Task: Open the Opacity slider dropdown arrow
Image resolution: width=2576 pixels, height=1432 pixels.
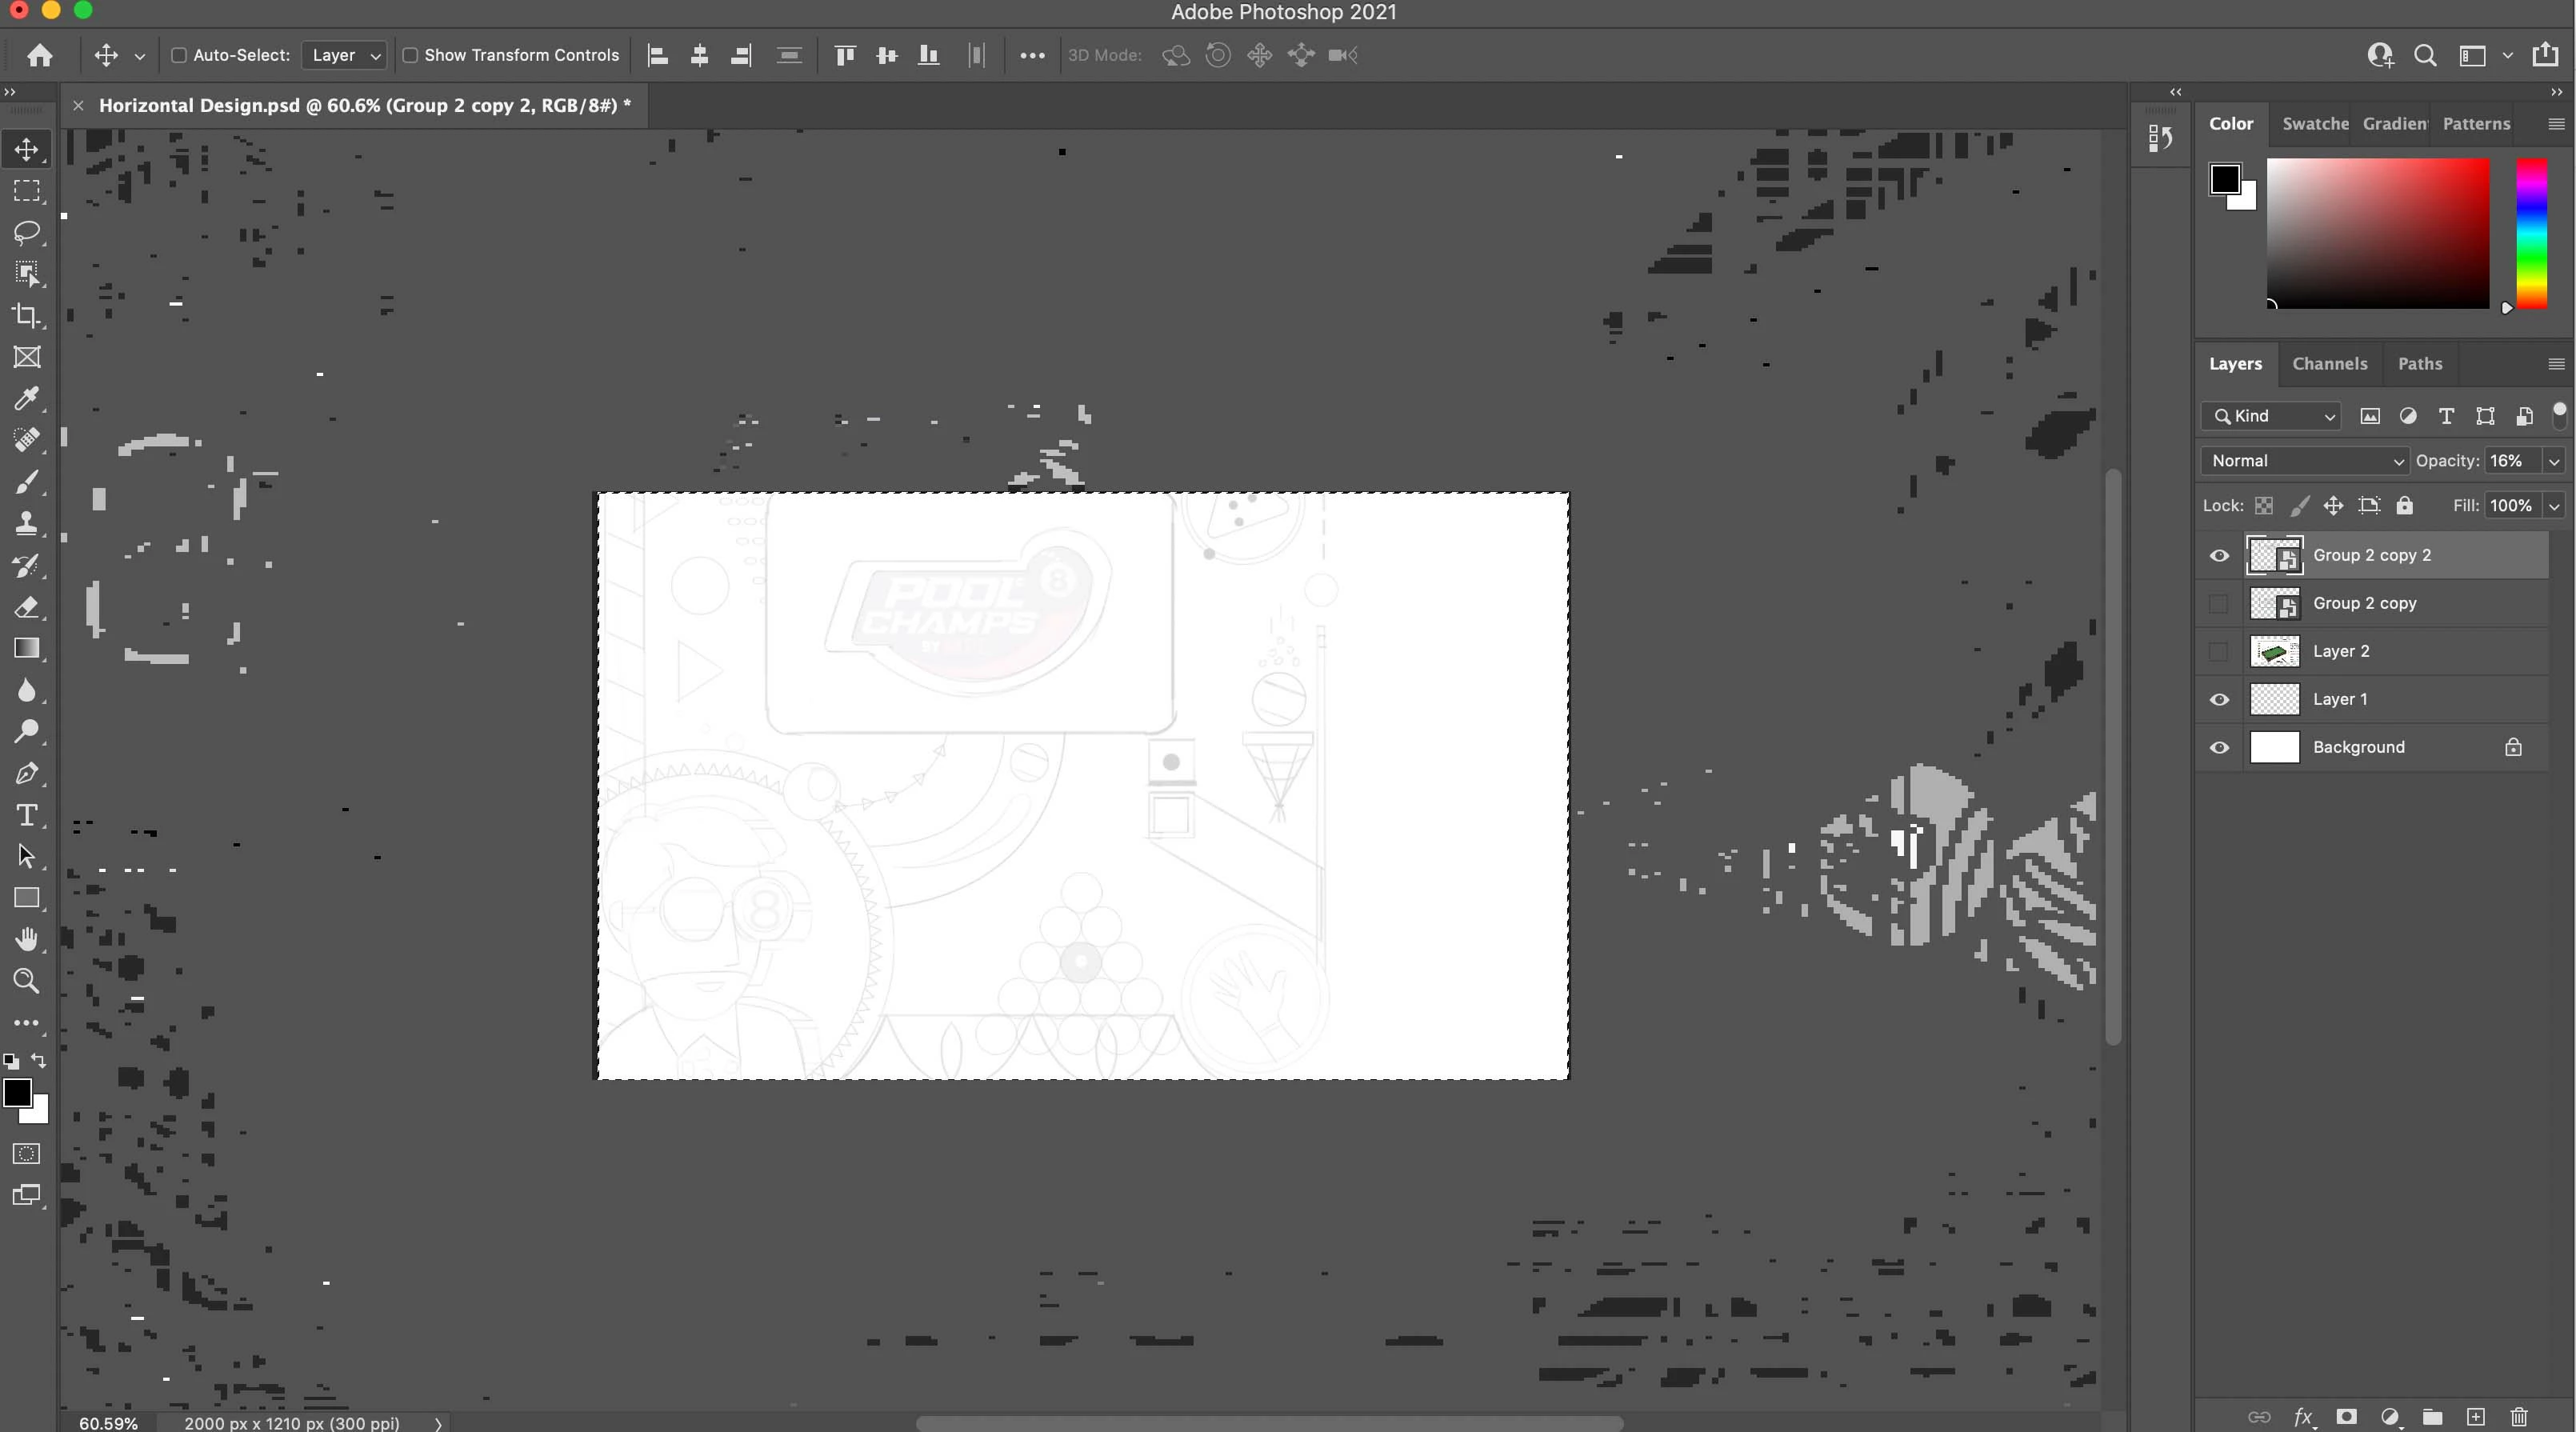Action: coord(2554,461)
